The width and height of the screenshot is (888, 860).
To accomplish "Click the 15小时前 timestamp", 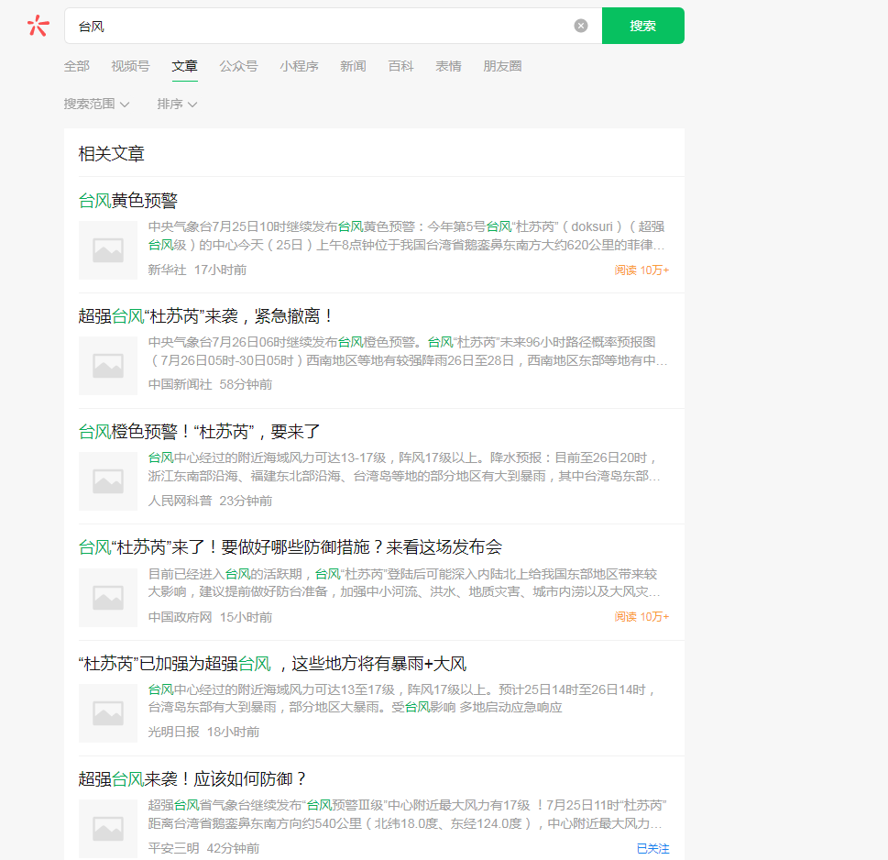I will [246, 617].
